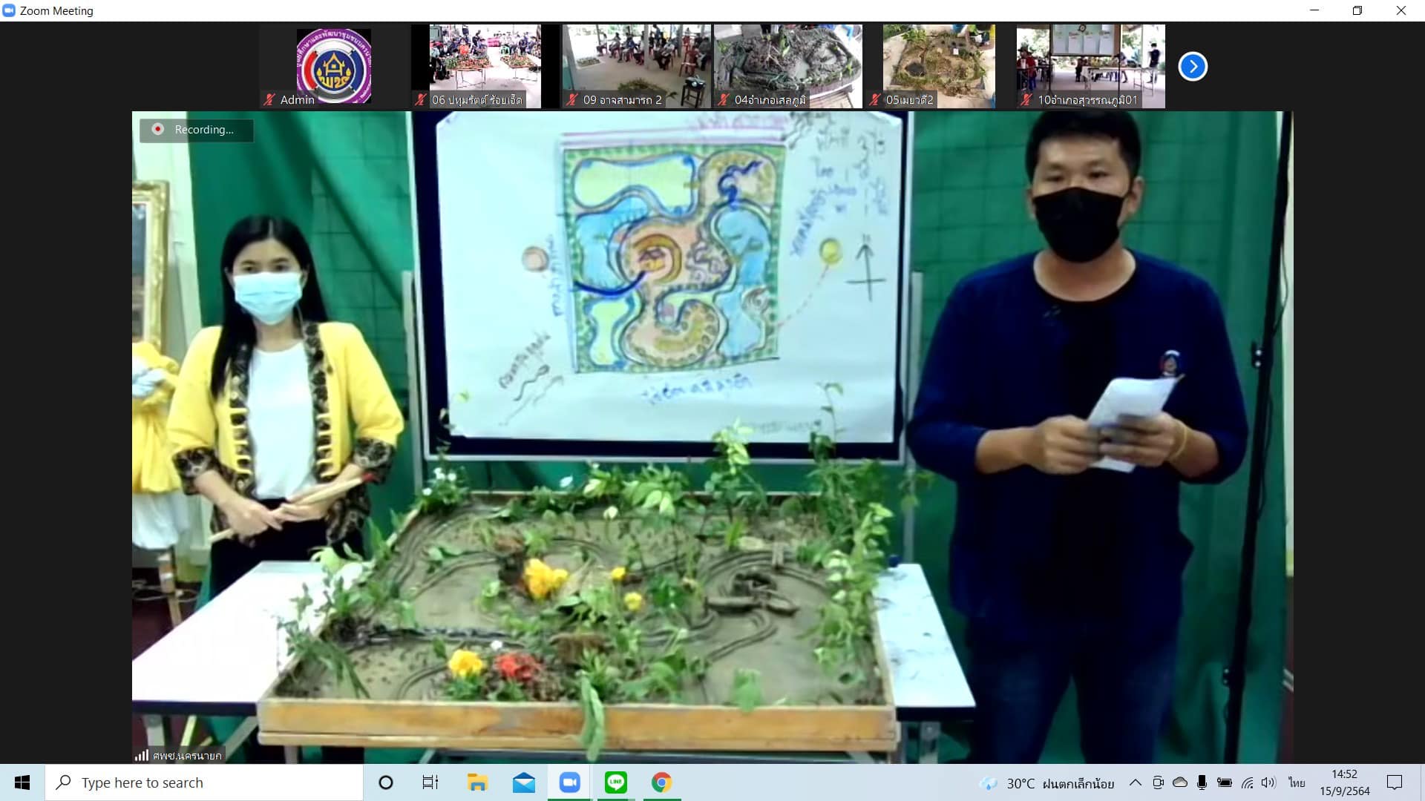Open Google Chrome from the taskbar
This screenshot has height=801, width=1425.
[661, 782]
